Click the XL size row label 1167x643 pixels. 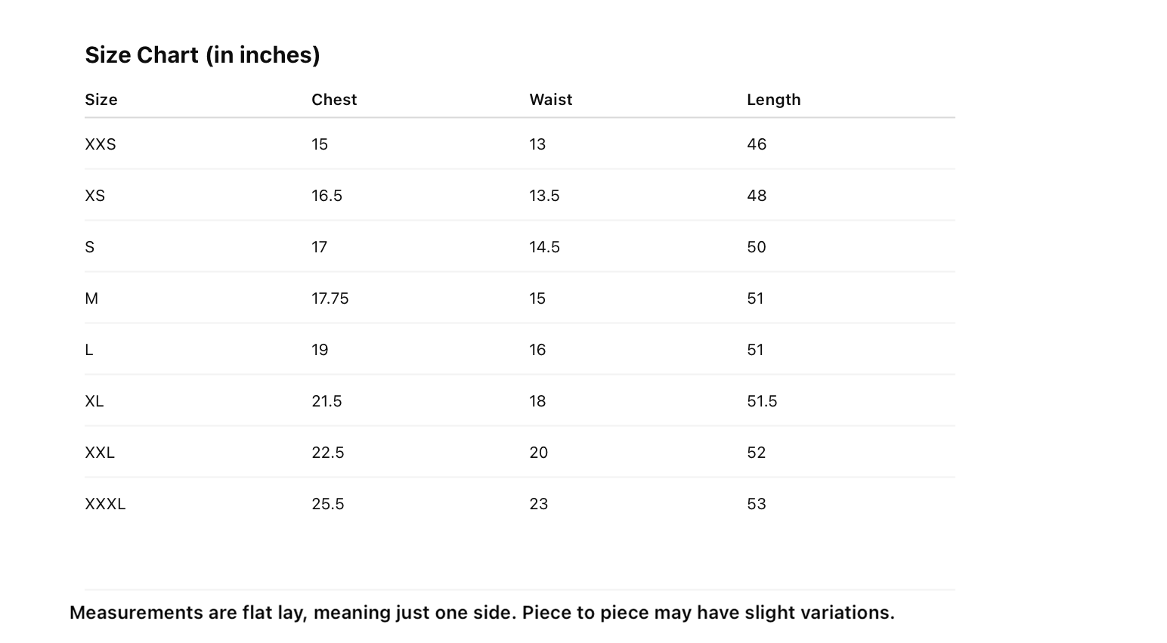point(94,401)
